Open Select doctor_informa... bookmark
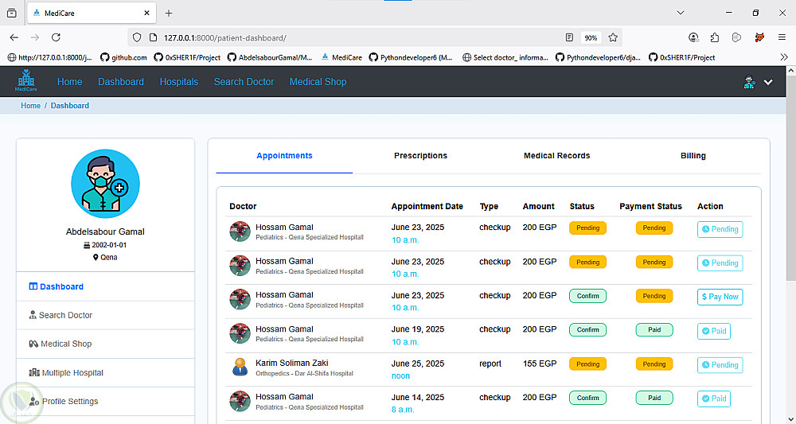This screenshot has height=424, width=796. tap(505, 58)
